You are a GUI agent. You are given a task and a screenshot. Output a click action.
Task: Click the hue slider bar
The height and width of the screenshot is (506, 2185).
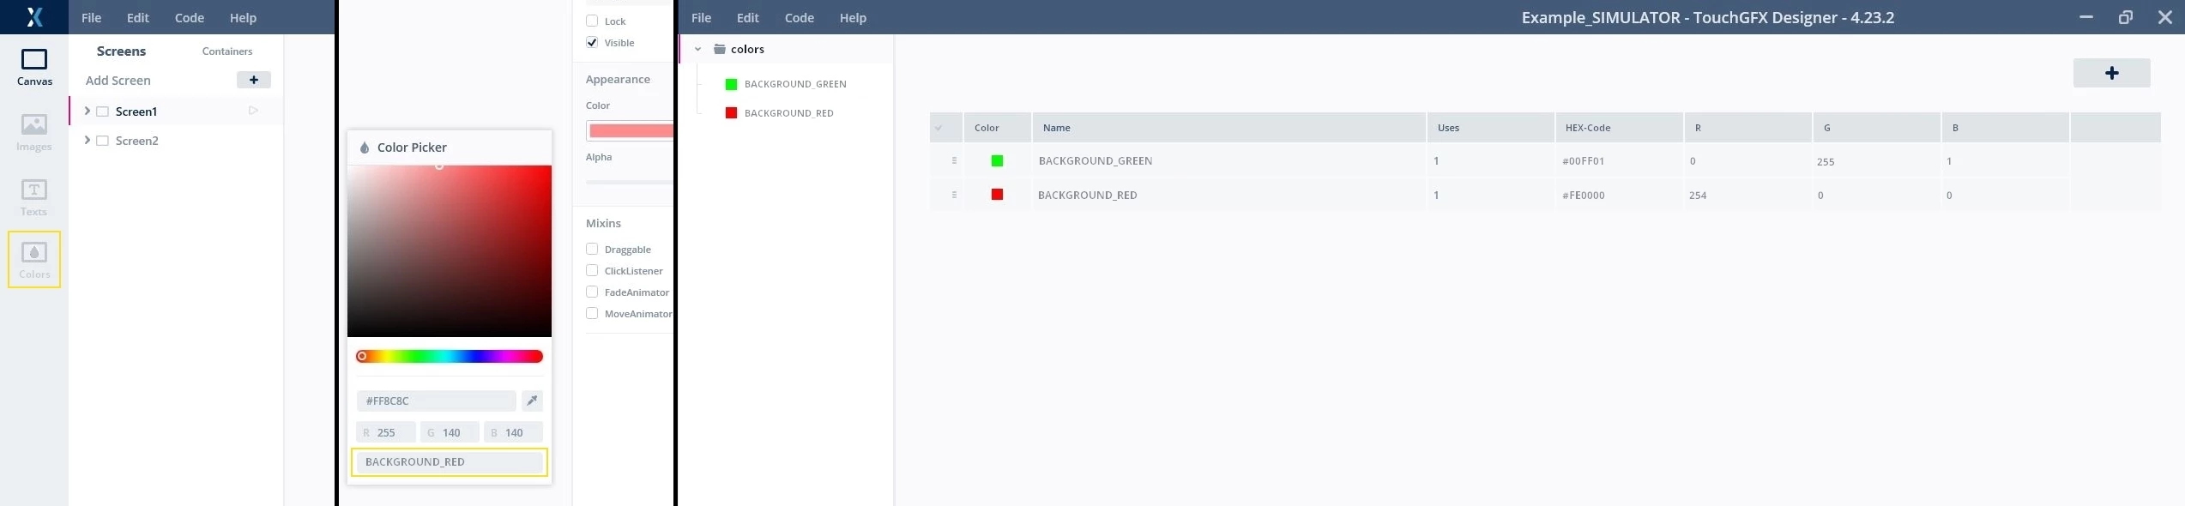tap(450, 356)
